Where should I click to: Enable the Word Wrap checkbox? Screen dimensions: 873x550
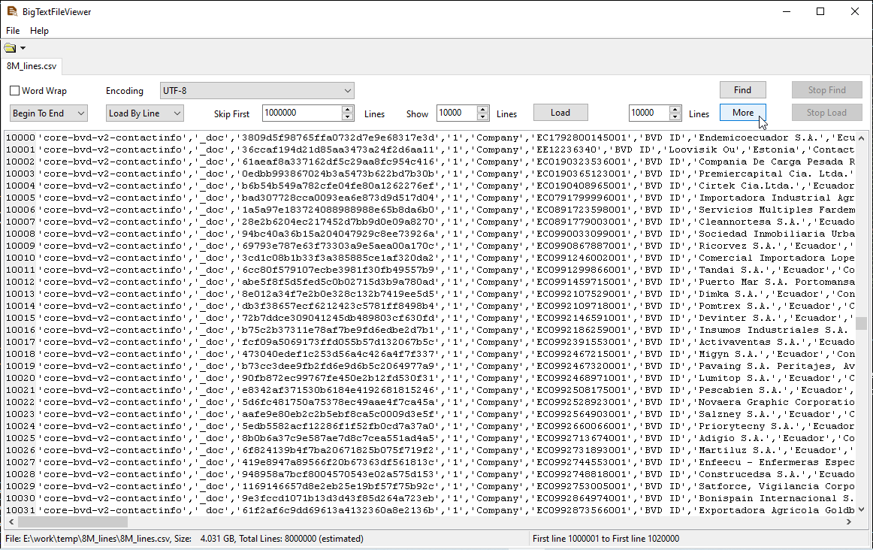click(x=15, y=91)
